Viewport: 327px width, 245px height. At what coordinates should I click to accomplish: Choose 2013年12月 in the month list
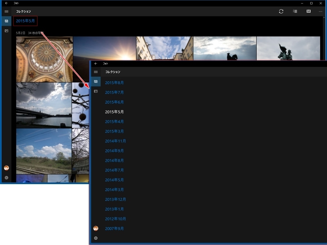115,200
